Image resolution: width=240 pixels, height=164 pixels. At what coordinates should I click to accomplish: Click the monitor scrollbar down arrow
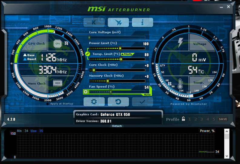click(227, 156)
